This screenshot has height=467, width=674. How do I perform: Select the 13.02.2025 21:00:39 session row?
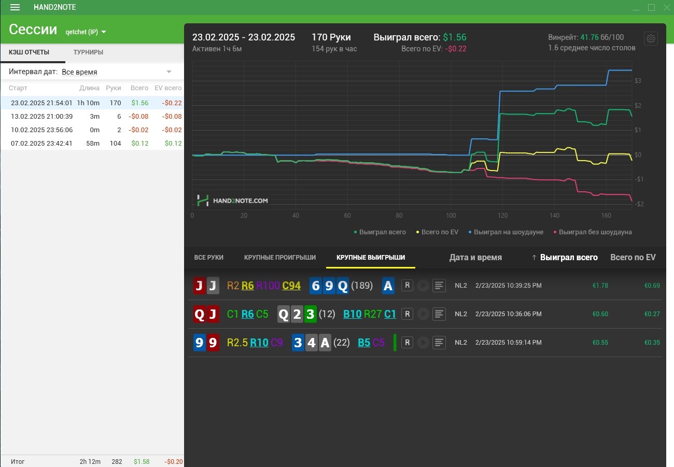pyautogui.click(x=92, y=116)
